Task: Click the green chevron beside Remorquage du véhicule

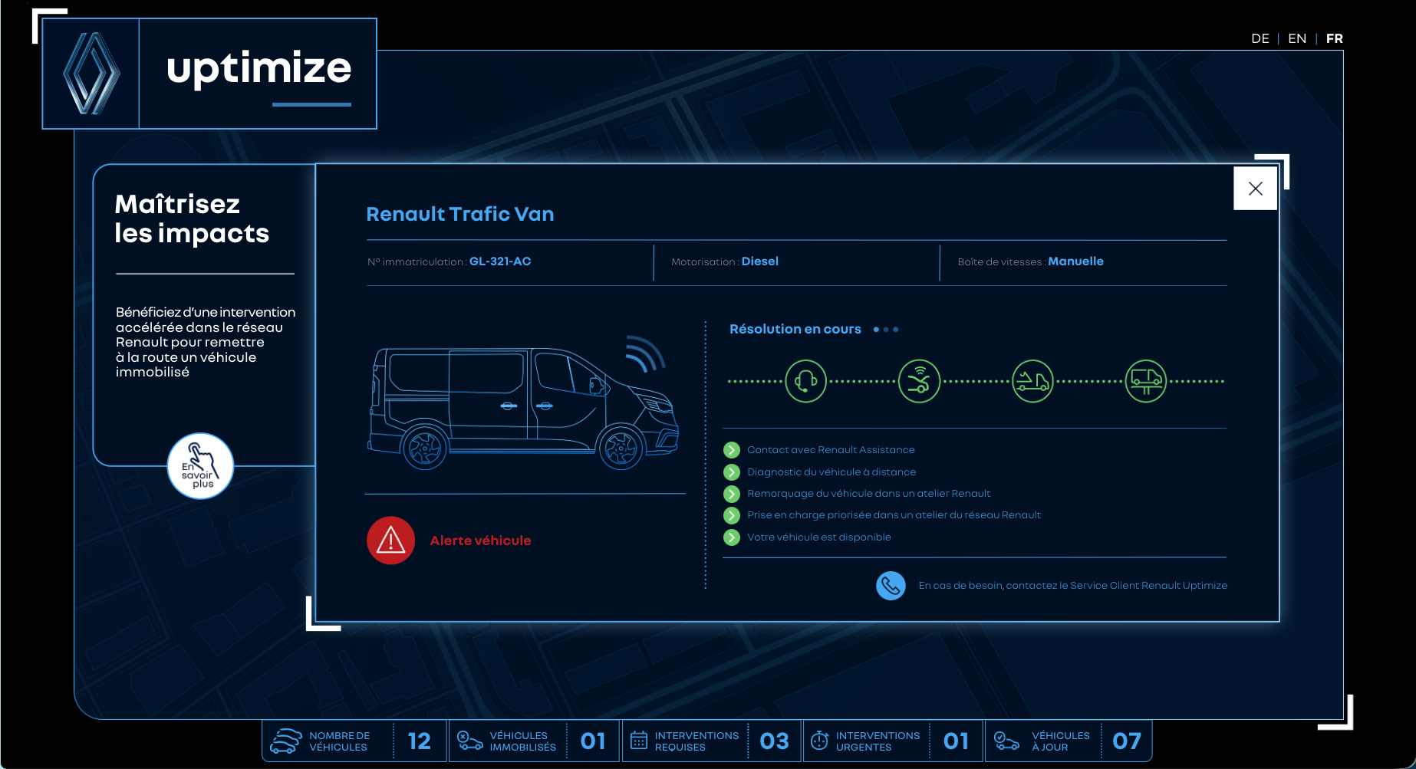Action: pyautogui.click(x=732, y=494)
